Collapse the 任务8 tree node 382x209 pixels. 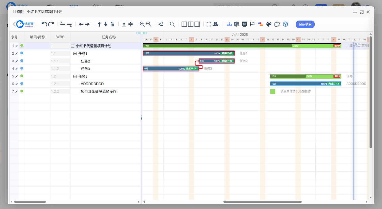point(75,76)
